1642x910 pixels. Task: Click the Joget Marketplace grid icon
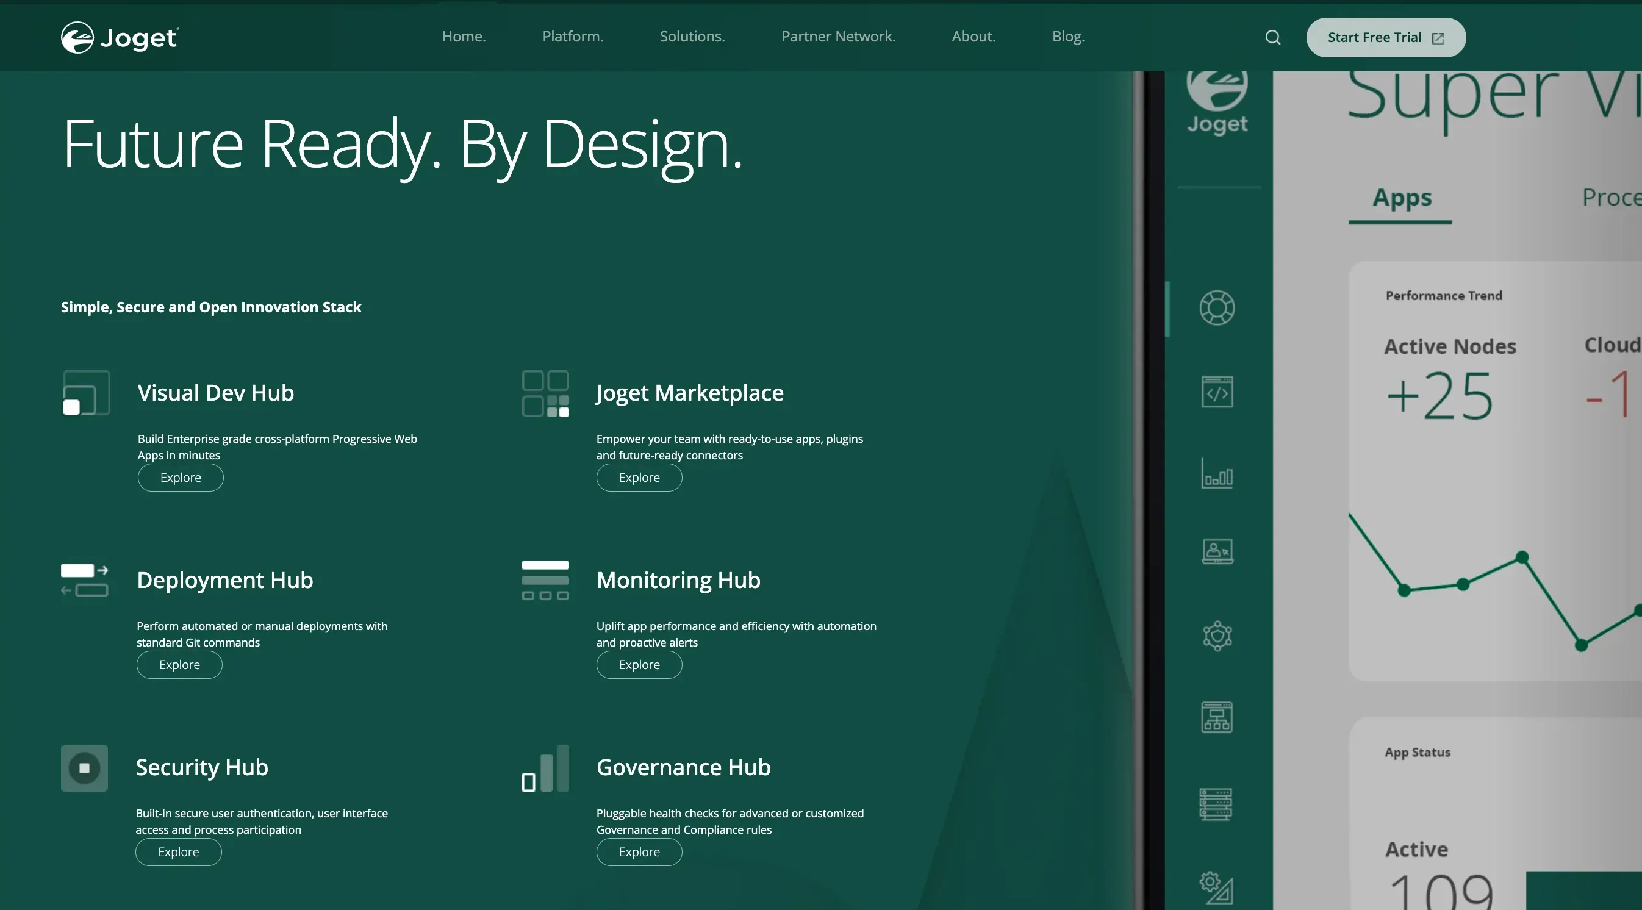tap(546, 393)
